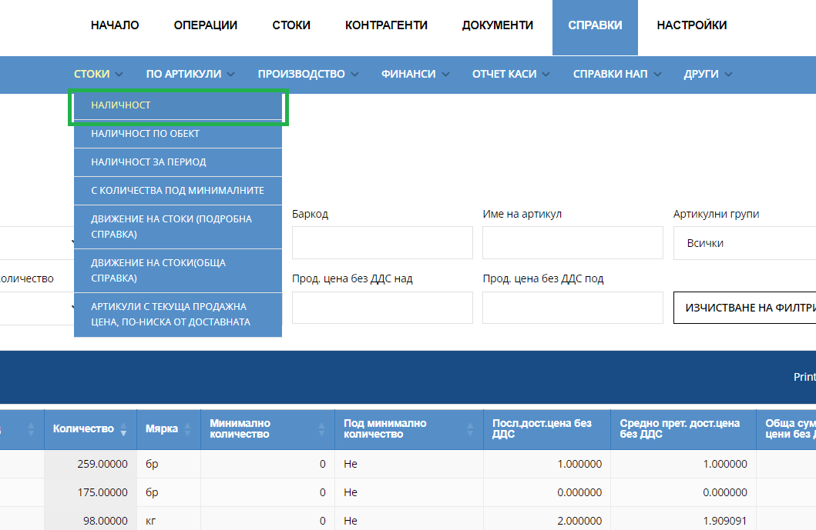Go to ОПЕРАЦИИ in the top navigation
Screen dimensions: 816x530
pos(206,25)
